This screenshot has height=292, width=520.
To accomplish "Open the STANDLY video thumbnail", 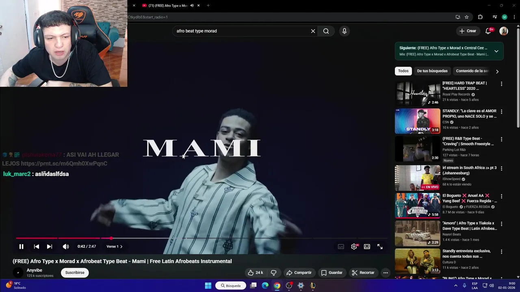I will tap(418, 121).
